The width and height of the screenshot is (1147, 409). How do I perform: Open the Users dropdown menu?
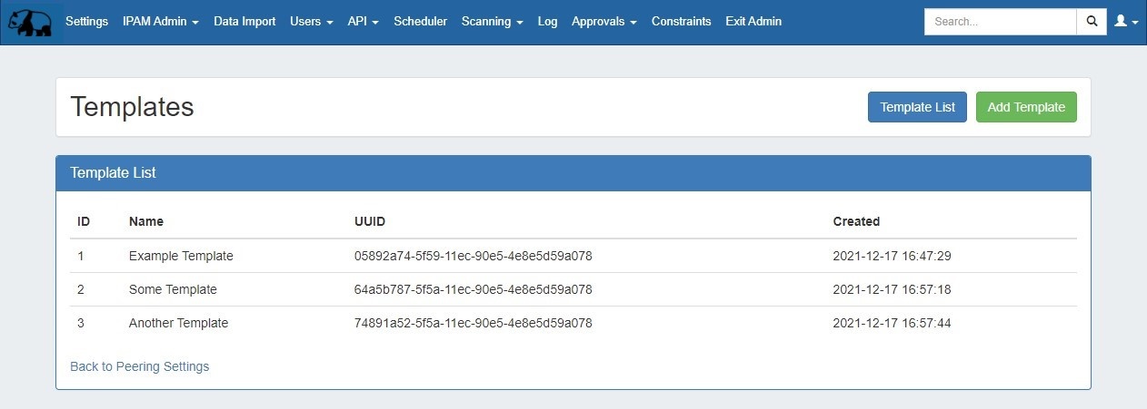click(x=311, y=22)
